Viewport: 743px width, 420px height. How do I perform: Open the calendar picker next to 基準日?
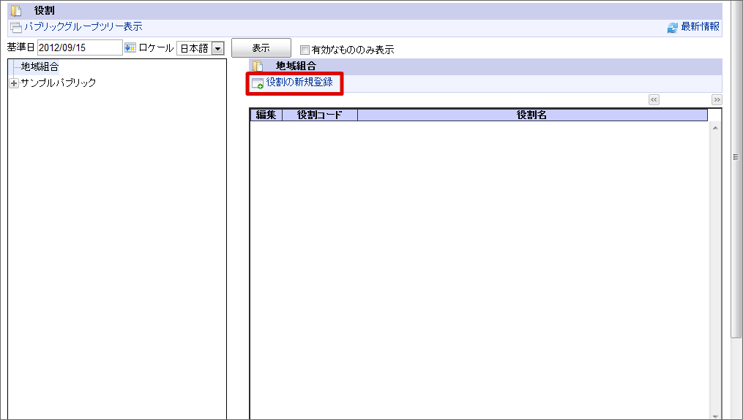click(x=130, y=47)
